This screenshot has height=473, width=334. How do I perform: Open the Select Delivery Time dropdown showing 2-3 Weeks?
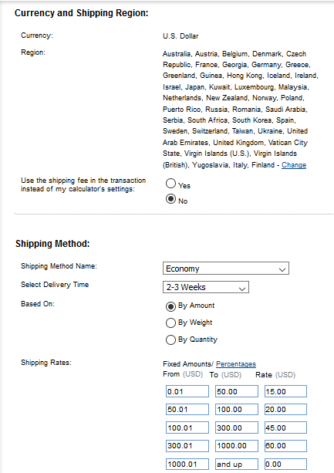[206, 287]
